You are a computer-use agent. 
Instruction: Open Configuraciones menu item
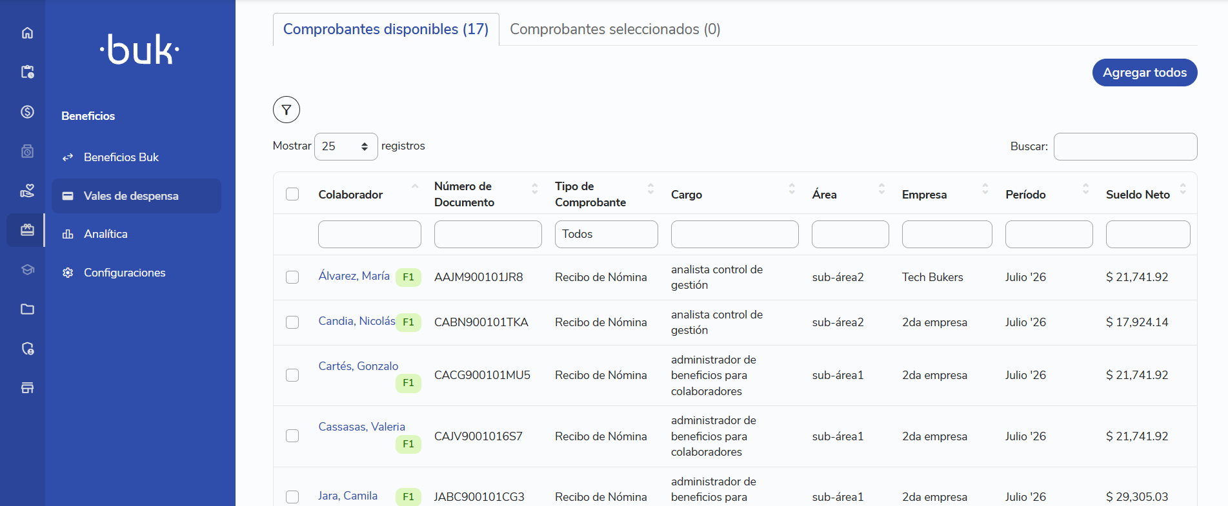[x=136, y=273]
